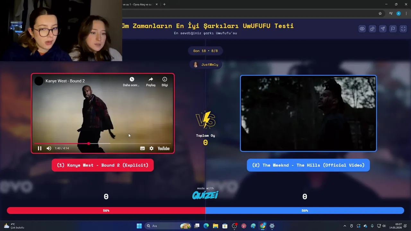Click the channel avatar on the video
This screenshot has width=411, height=231.
tap(39, 81)
